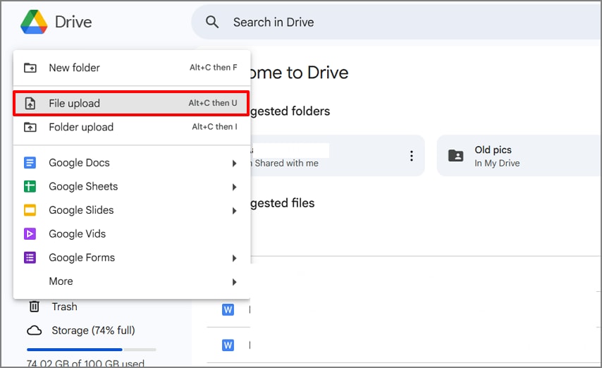
Task: Click the Trash bin icon
Action: click(34, 307)
